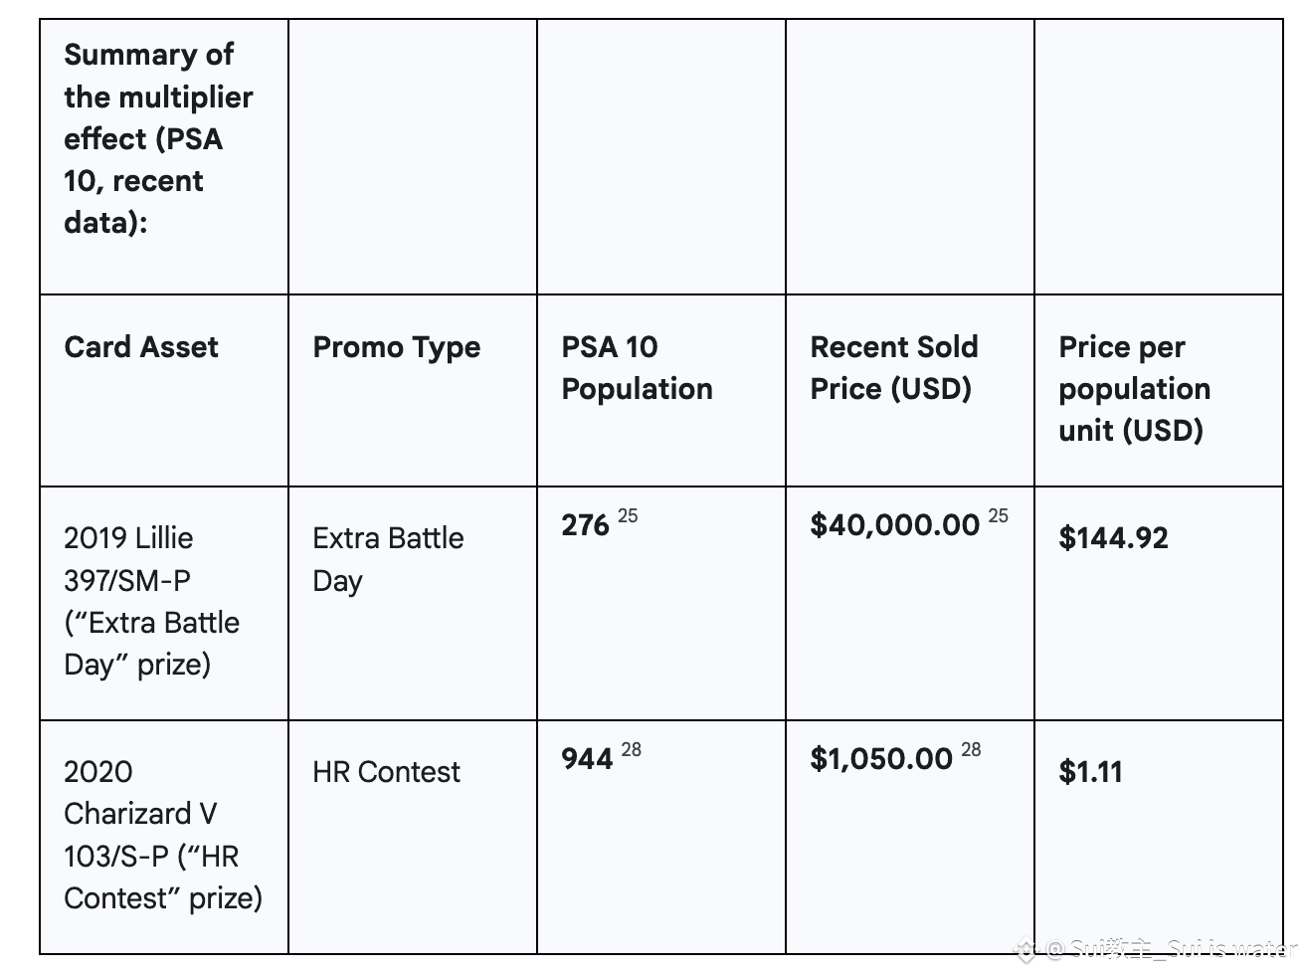
Task: Click footnote 28 beside the 944 population
Action: click(631, 750)
